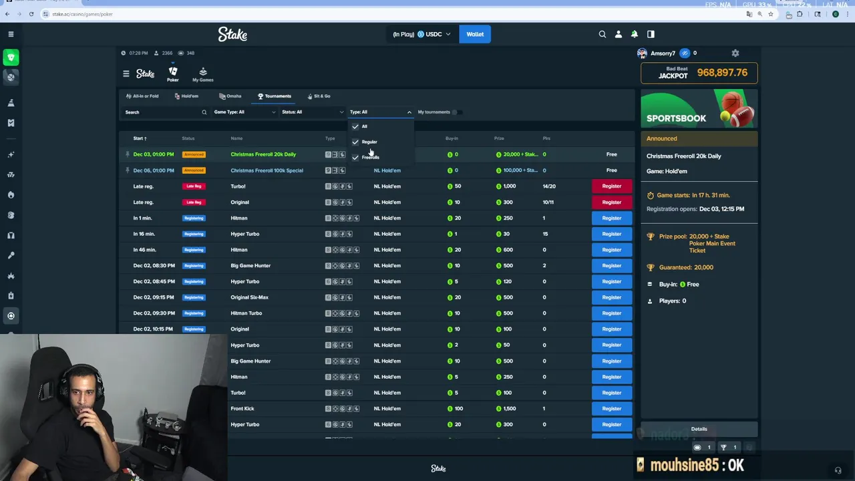Open the Amsorry7 avatar
This screenshot has height=481, width=855.
(642, 53)
